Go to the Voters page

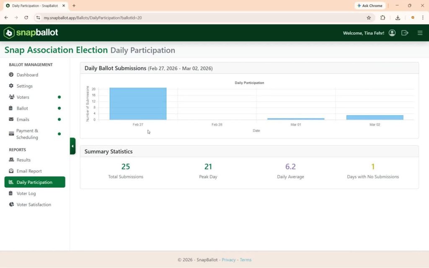click(35, 97)
